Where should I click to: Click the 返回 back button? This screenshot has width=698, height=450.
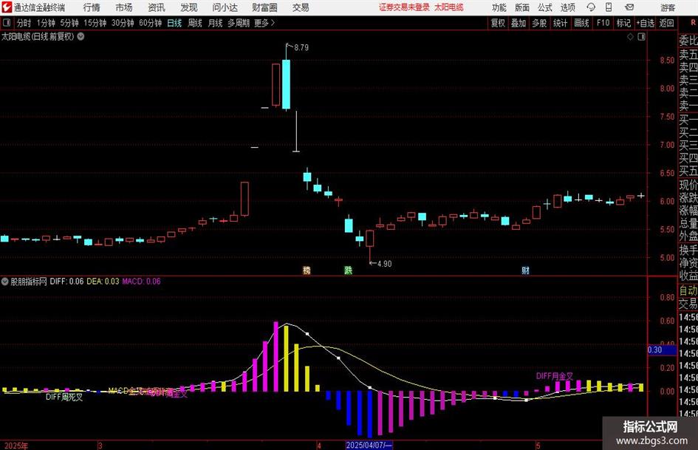click(x=666, y=23)
